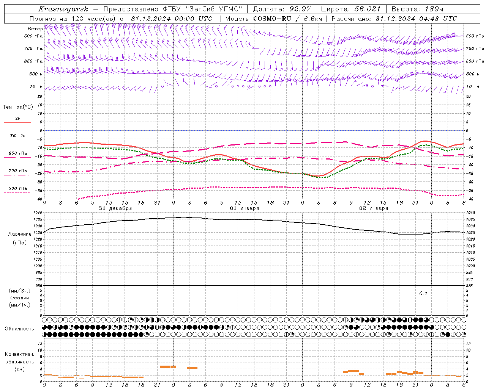Click the '500 гПа' temperature legend entry
Image resolution: width=486 pixels, height=388 pixels.
[x=18, y=188]
